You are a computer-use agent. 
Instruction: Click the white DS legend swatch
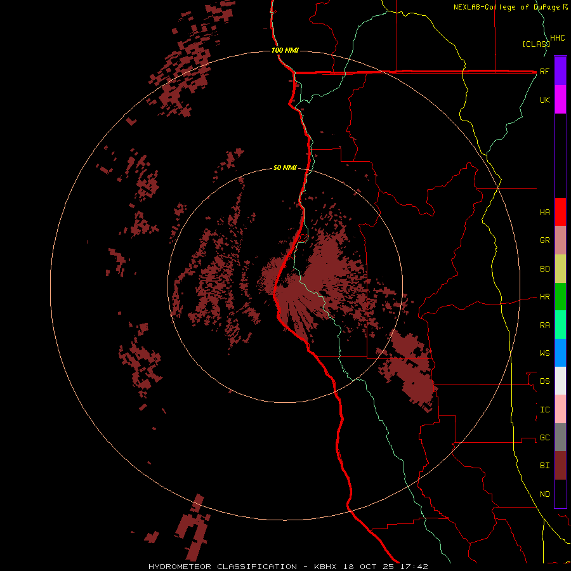point(560,381)
